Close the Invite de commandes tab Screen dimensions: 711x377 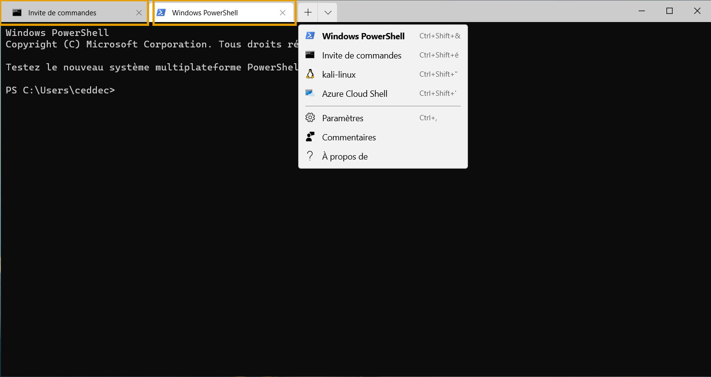coord(139,13)
